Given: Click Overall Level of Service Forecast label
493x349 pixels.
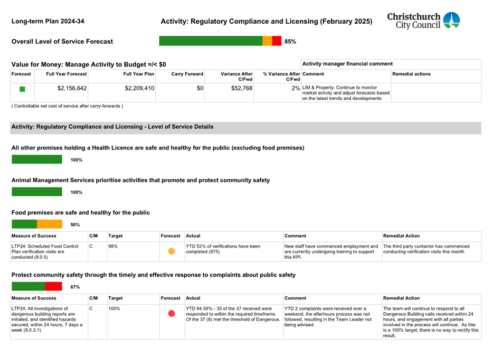Looking at the screenshot, I should [x=62, y=42].
